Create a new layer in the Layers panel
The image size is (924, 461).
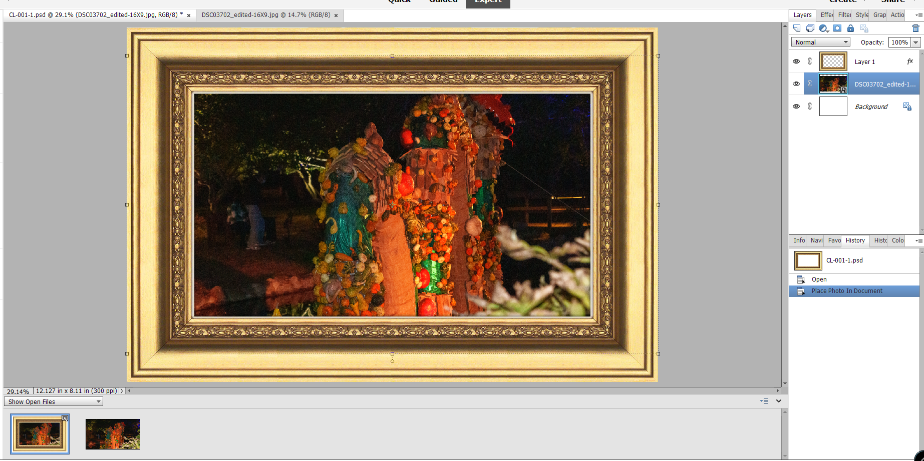coord(797,28)
